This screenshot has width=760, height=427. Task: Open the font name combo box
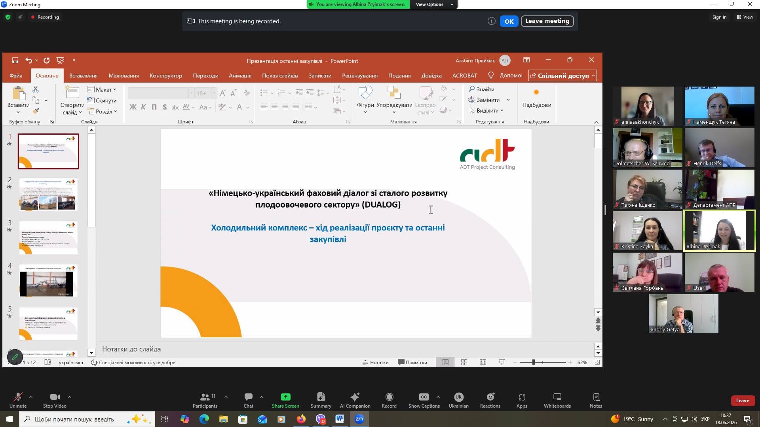pos(161,93)
